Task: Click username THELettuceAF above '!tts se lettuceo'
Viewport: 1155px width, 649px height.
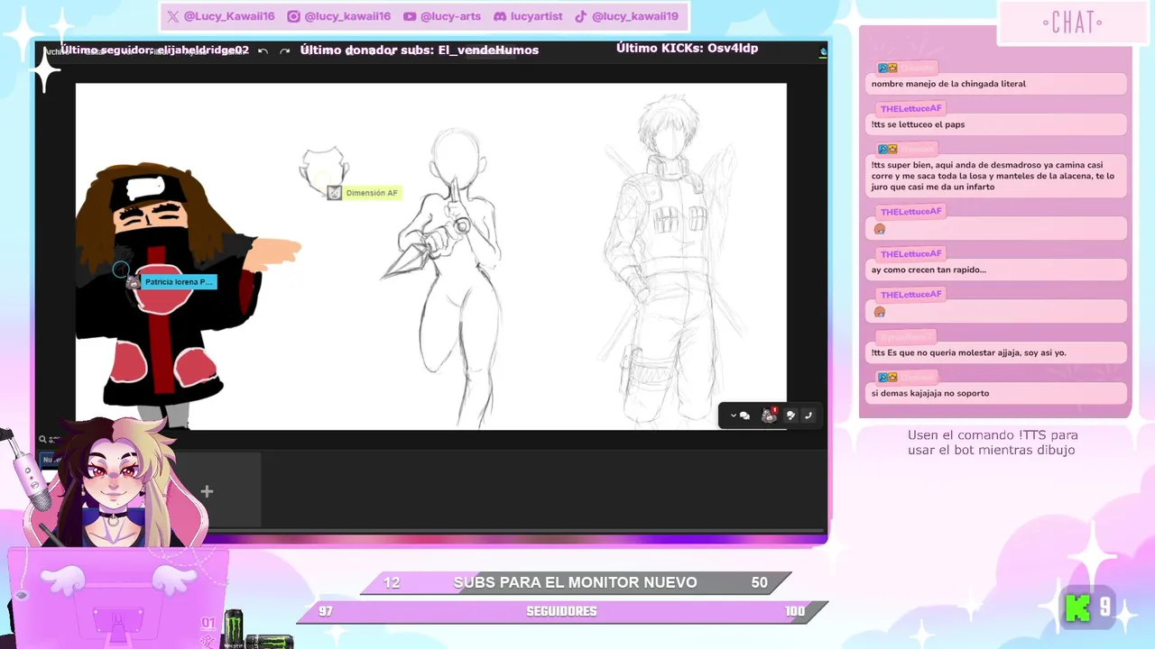Action: (910, 109)
